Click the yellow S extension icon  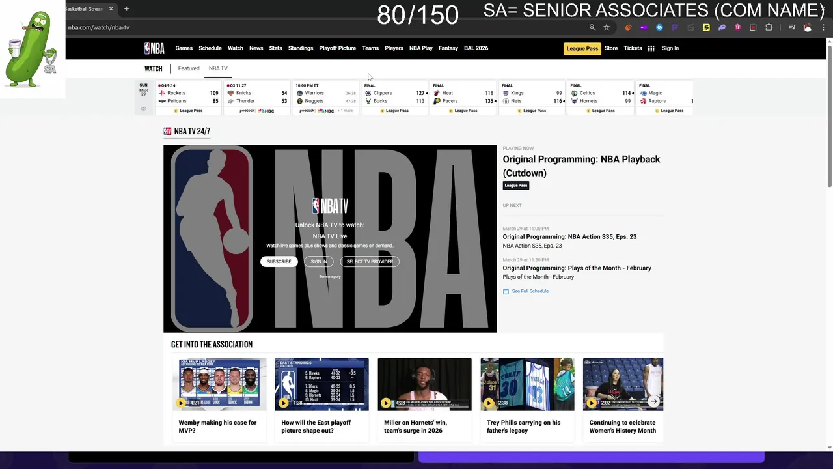(x=706, y=27)
